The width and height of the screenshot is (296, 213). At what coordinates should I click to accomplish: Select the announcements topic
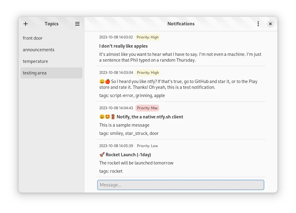point(39,49)
